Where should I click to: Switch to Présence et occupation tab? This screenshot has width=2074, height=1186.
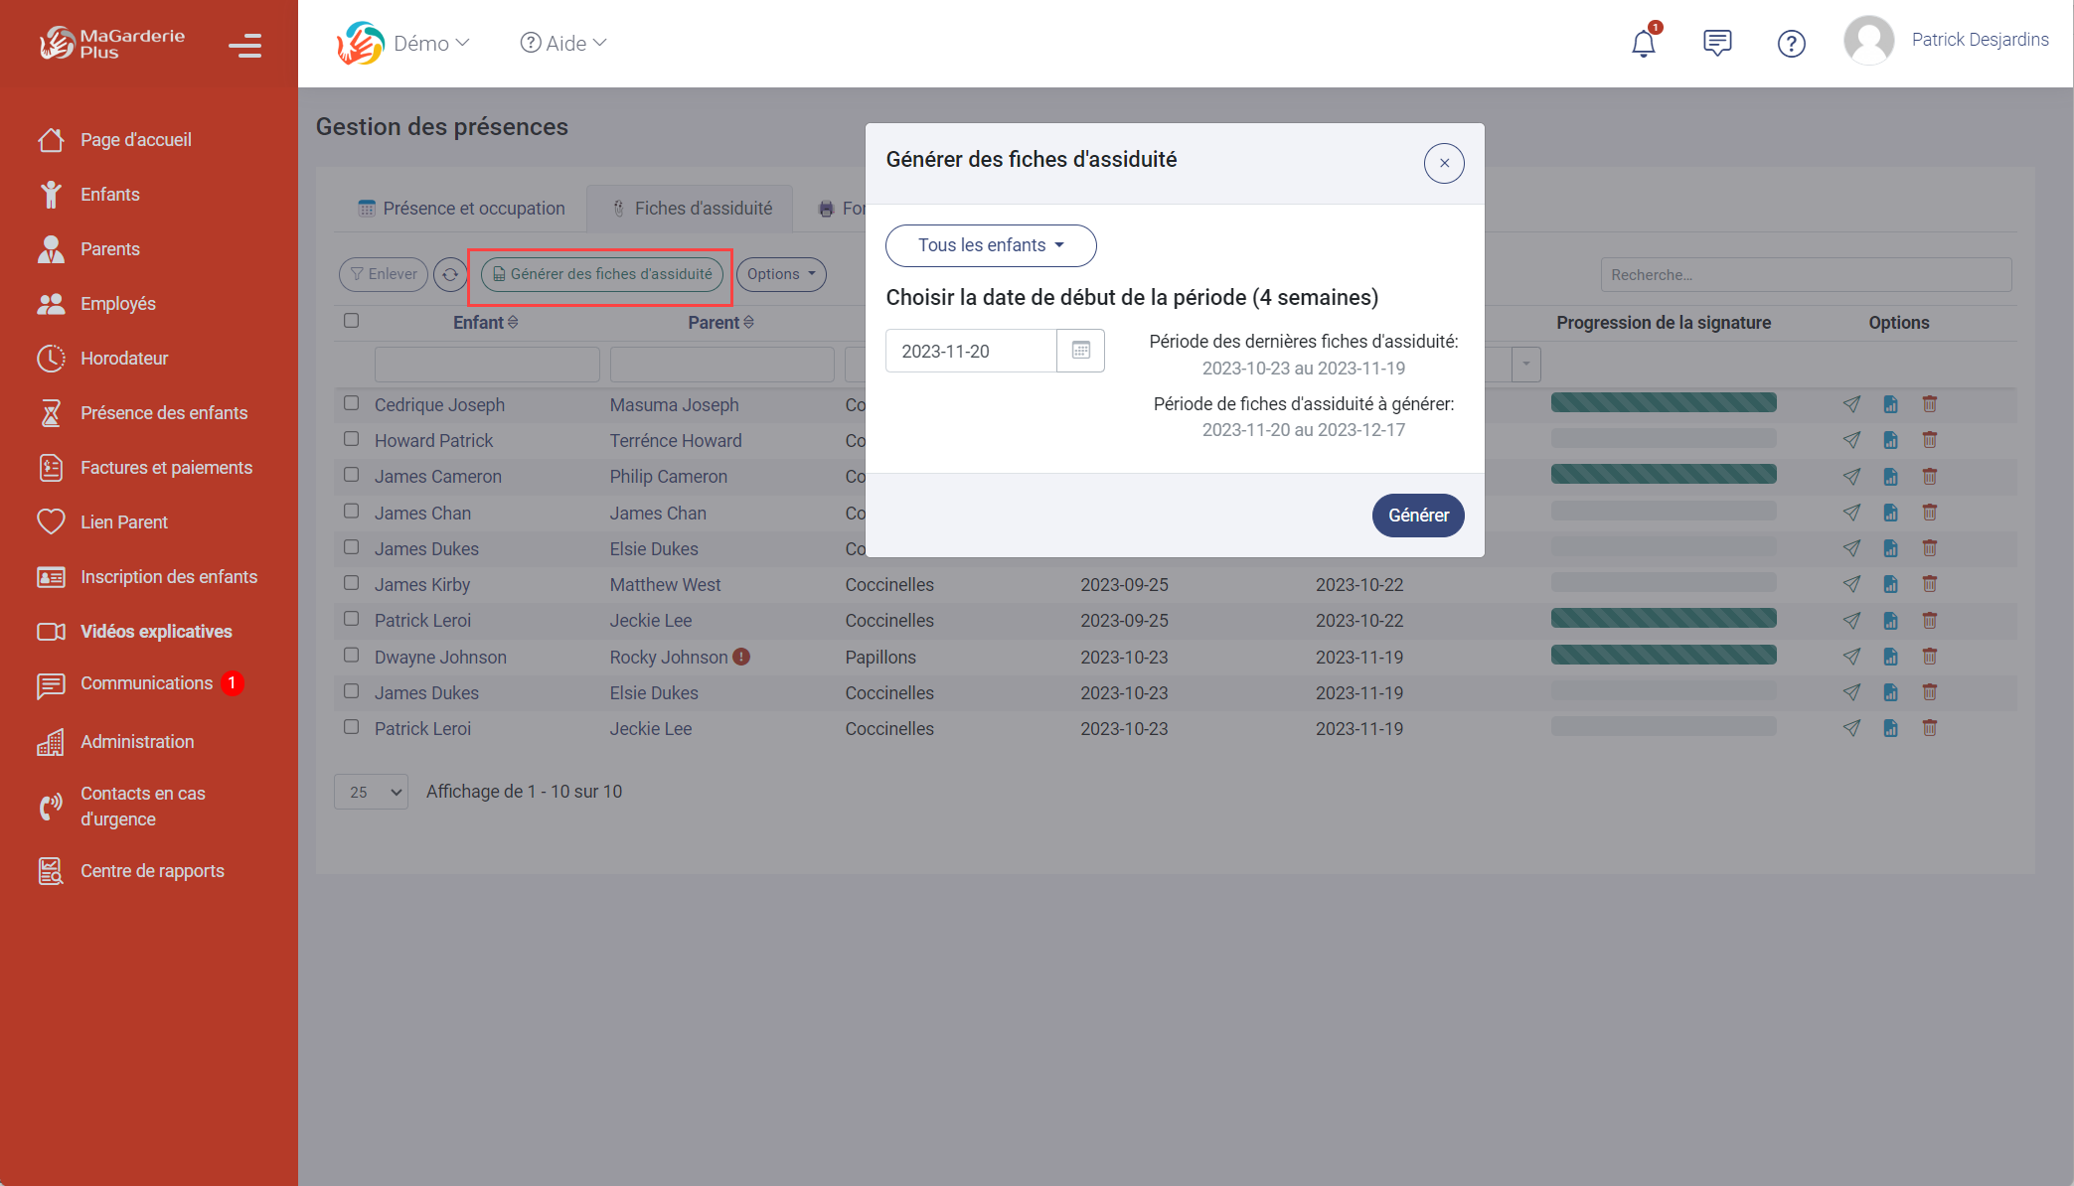coord(462,209)
